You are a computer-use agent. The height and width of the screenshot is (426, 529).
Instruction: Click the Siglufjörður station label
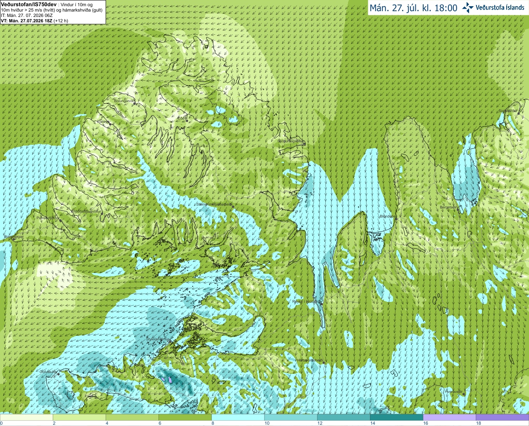click(508, 111)
